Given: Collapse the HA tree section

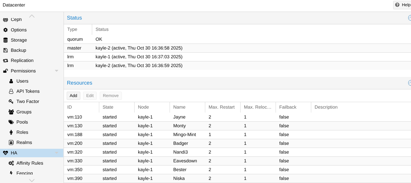Looking at the screenshot, I should tap(57, 153).
